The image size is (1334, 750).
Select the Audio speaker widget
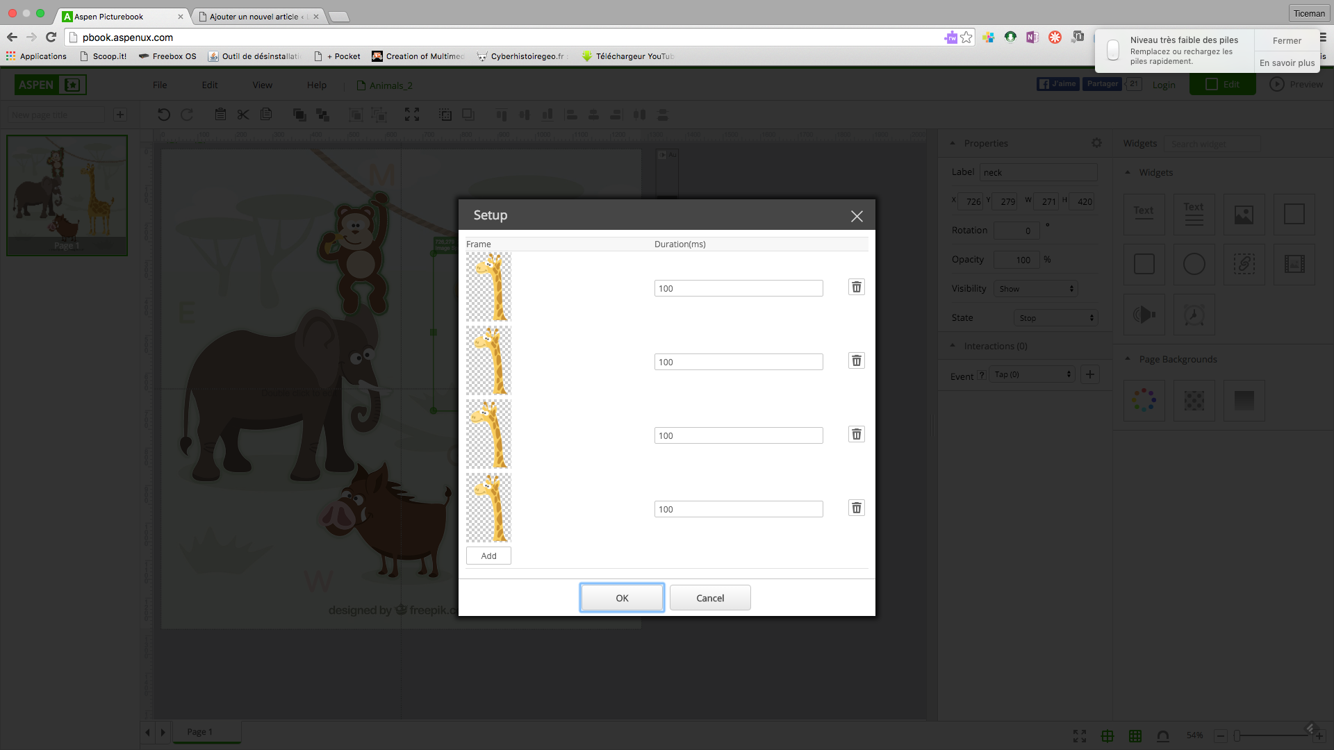(x=1144, y=314)
